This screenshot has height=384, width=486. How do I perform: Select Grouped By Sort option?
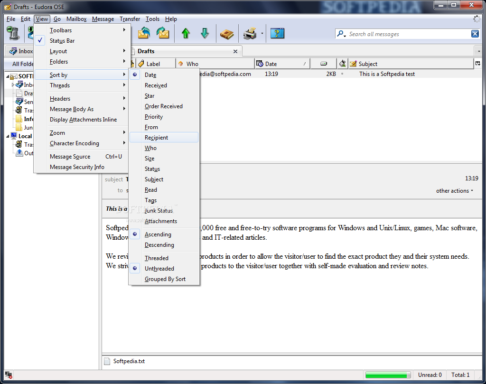(164, 279)
